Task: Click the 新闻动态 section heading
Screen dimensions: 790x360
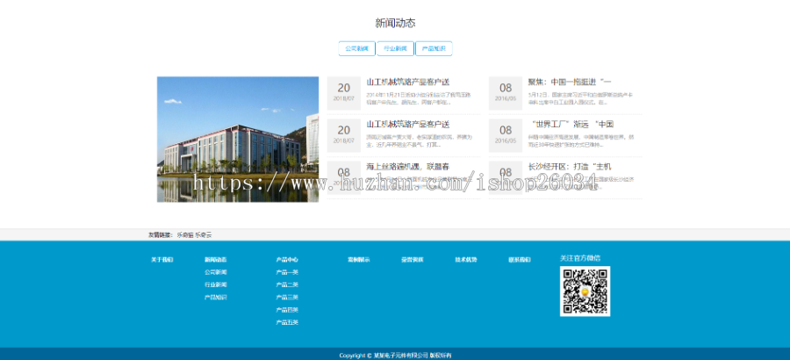Action: [396, 23]
